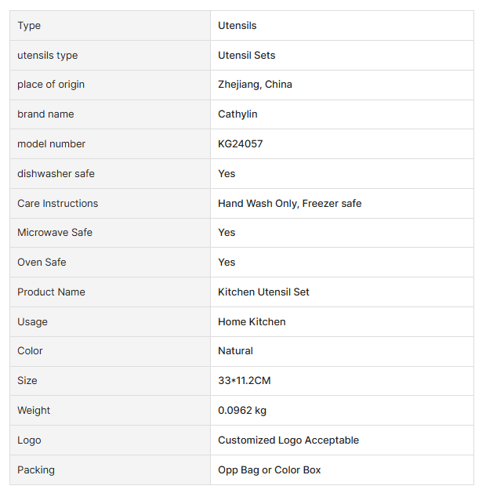This screenshot has width=486, height=493.
Task: Click the "Natural" color value
Action: (235, 351)
